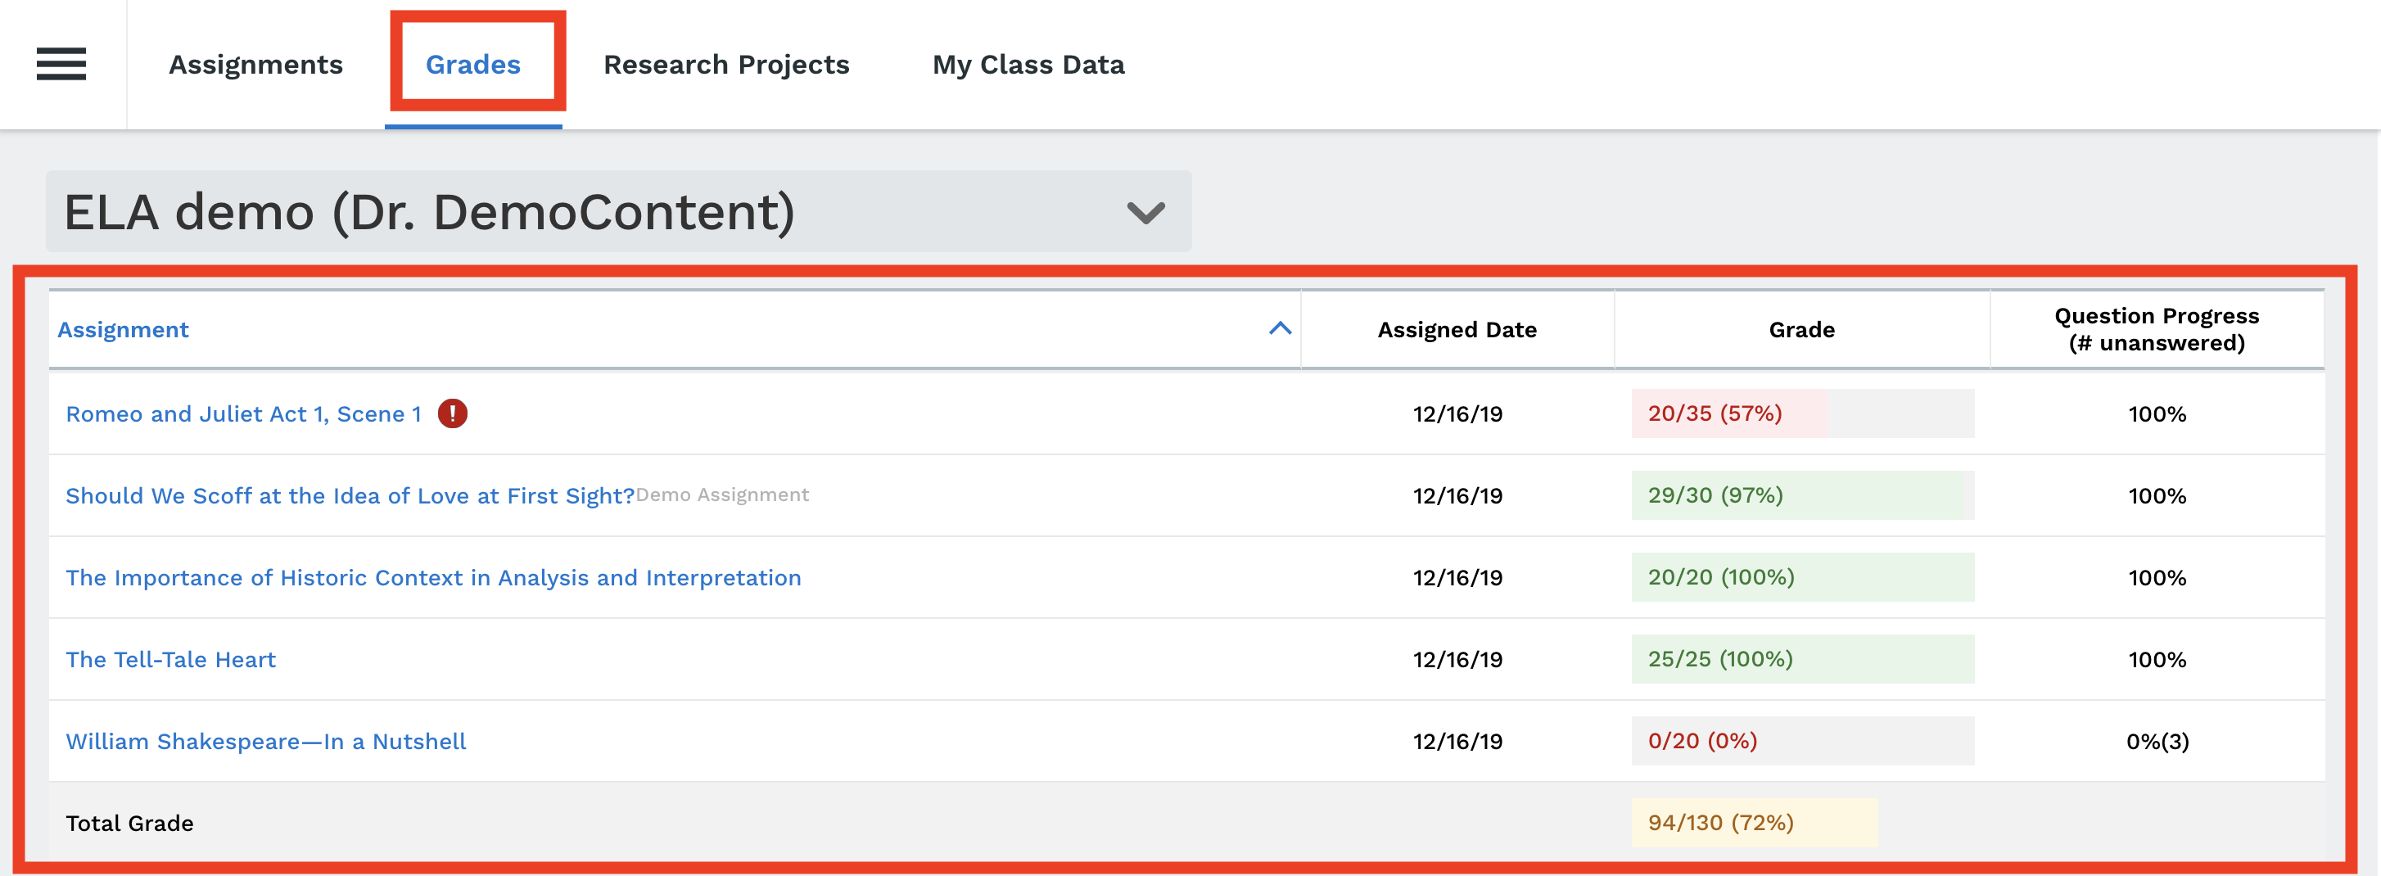Screen dimensions: 2381x876
Task: Switch to the Assignments tab
Action: point(256,65)
